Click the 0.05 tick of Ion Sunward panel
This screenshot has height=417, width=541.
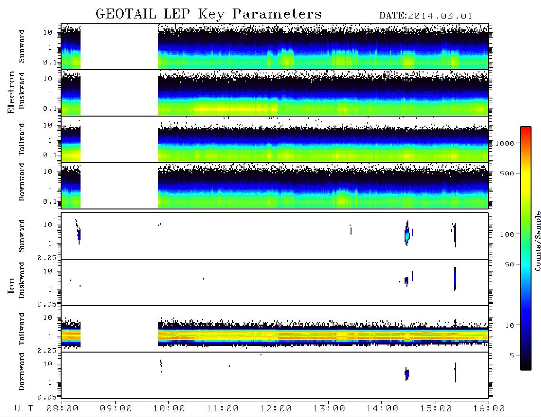click(x=47, y=257)
